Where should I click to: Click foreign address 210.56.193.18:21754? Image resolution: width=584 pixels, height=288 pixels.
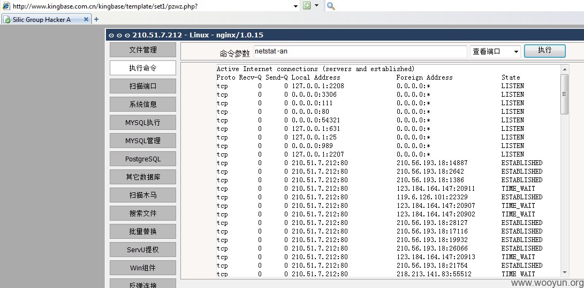(x=432, y=266)
